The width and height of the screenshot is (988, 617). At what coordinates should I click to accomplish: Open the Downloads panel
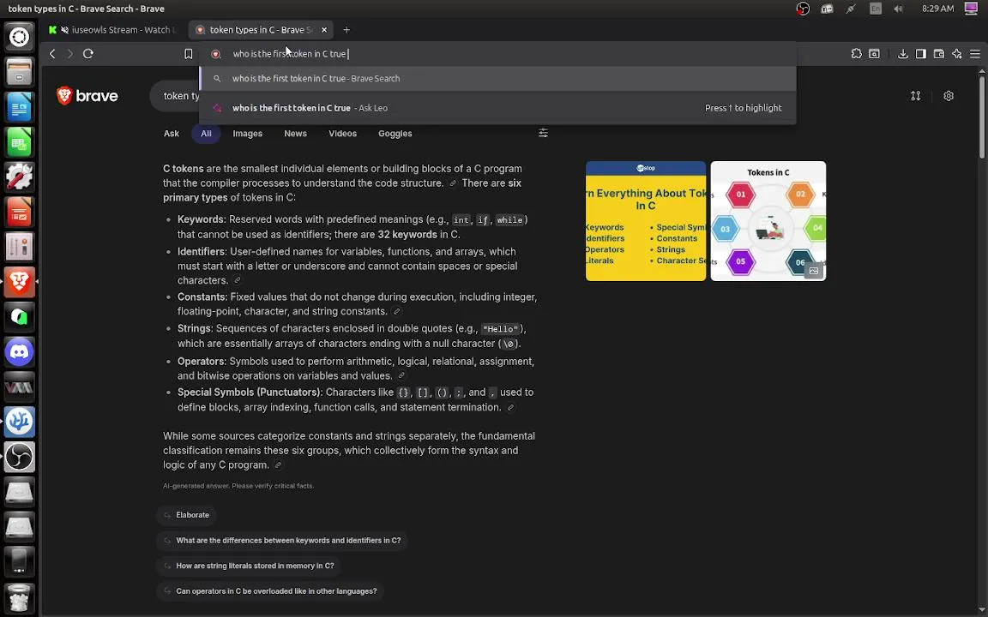click(903, 54)
